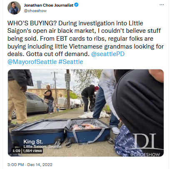Open the #Seattle hashtag

click(x=71, y=62)
